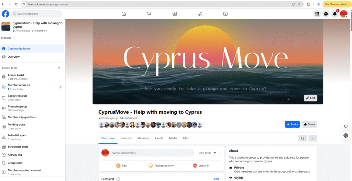Click the globe icon on right edge
The width and height of the screenshot is (352, 181).
tap(346, 135)
